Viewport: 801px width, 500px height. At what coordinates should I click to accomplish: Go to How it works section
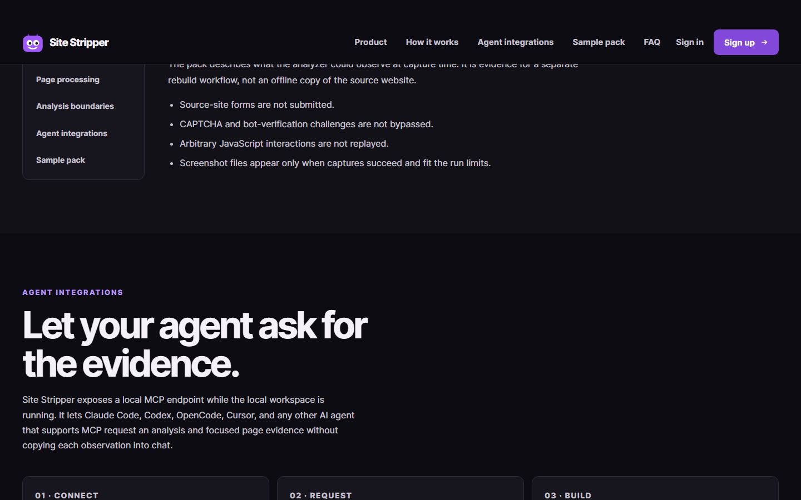432,42
